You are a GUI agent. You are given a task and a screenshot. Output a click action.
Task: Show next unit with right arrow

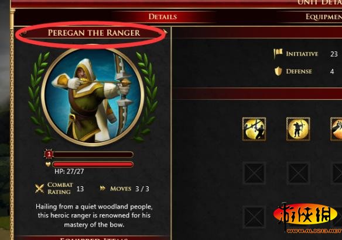tap(166, 33)
